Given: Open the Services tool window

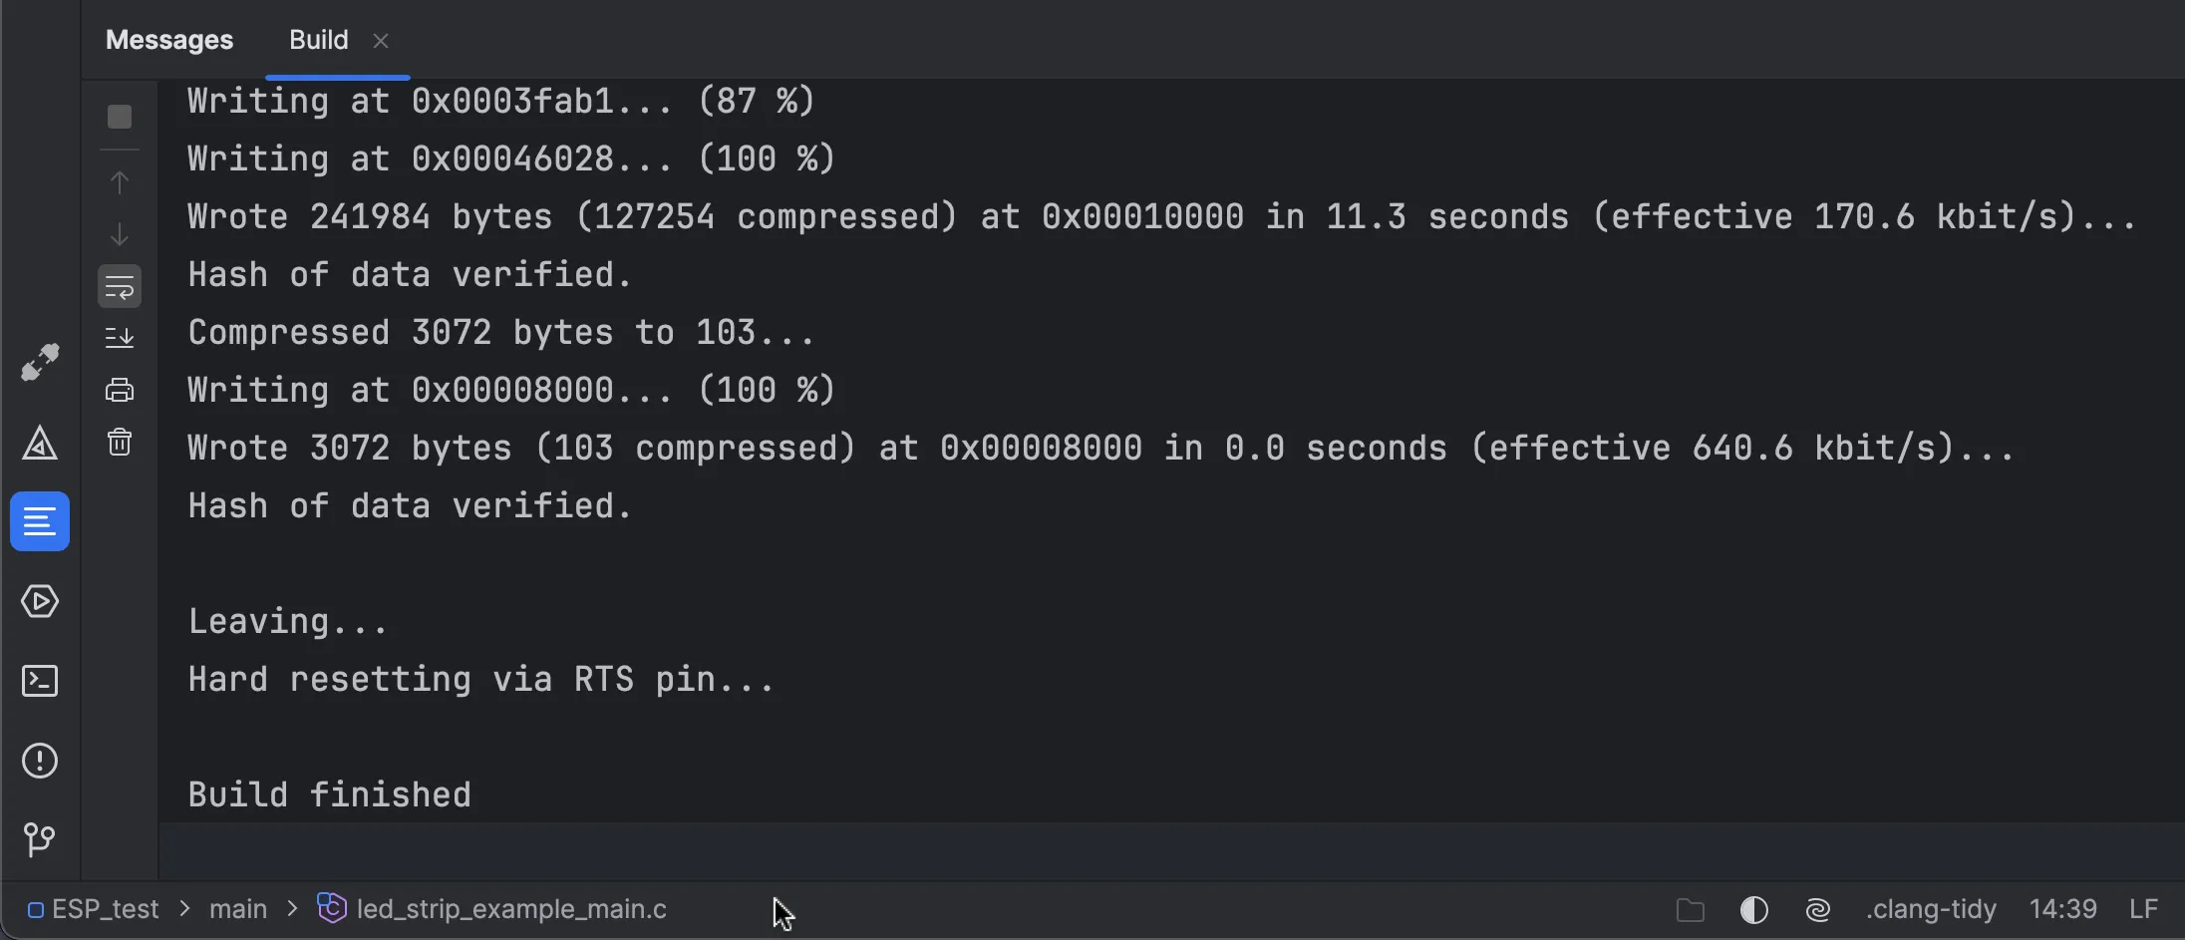Looking at the screenshot, I should pos(40,601).
